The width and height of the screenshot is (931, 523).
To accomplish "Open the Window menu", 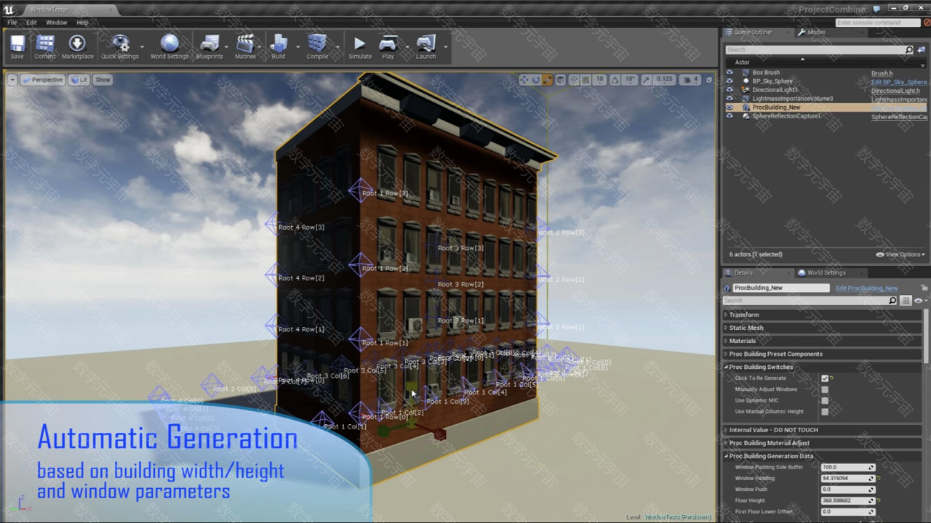I will (x=56, y=23).
